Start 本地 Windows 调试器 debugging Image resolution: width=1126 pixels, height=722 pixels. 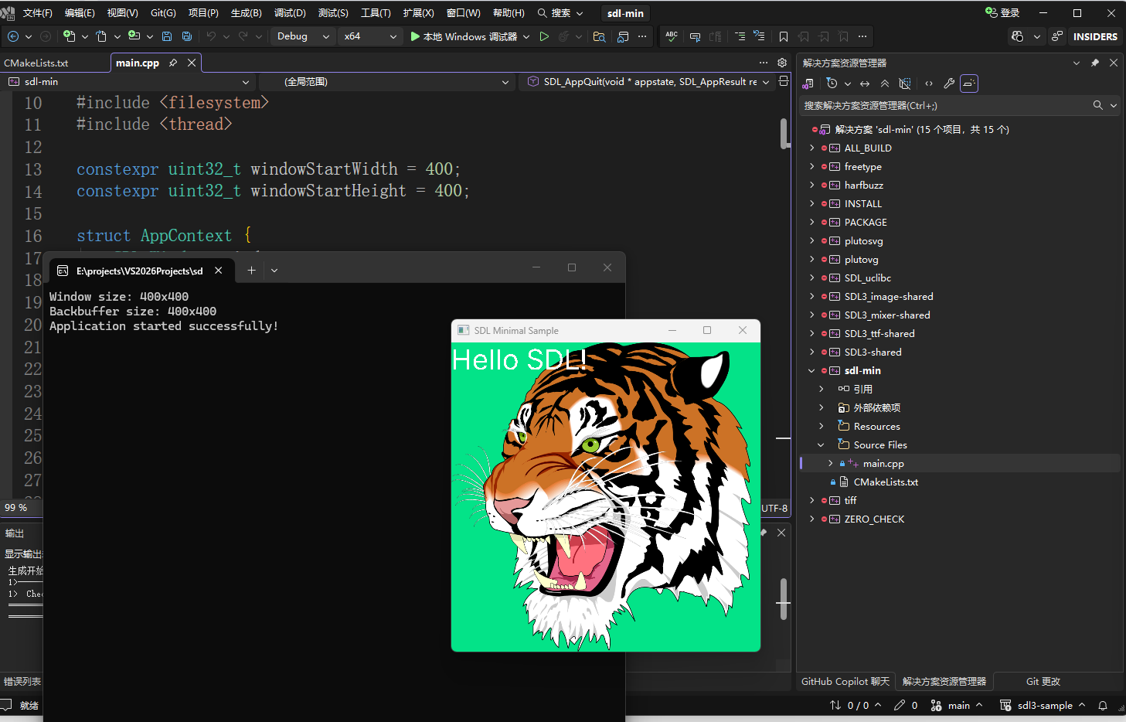464,36
